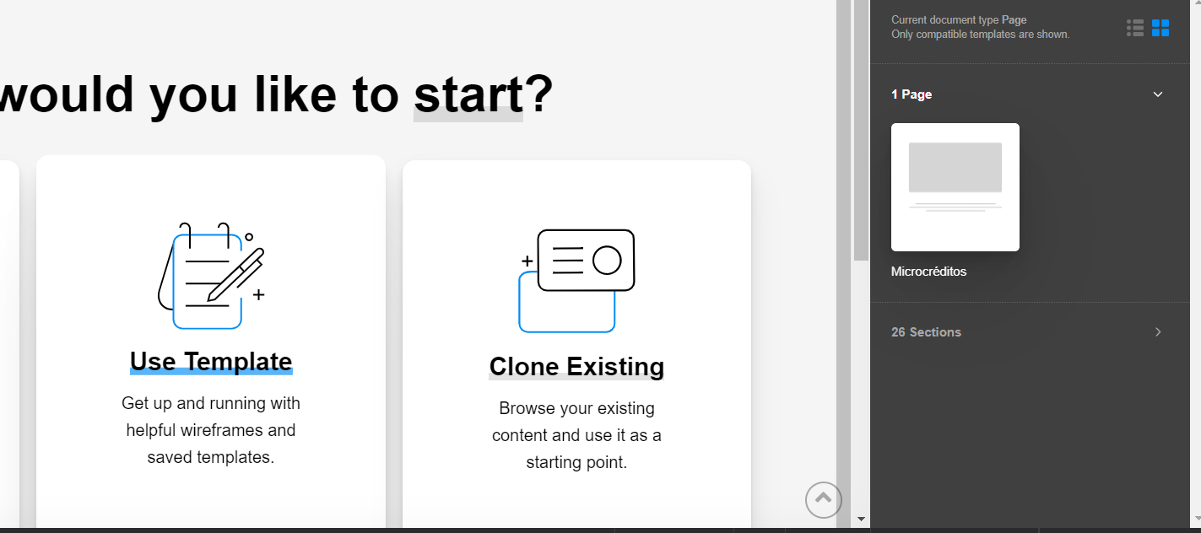
Task: Choose the Clone Existing heading
Action: pyautogui.click(x=576, y=367)
